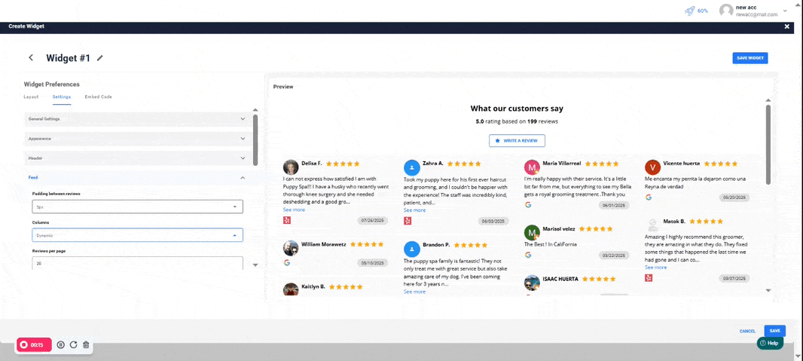Click the Yelp icon on Delisa F.'s review
The width and height of the screenshot is (803, 361).
point(287,220)
